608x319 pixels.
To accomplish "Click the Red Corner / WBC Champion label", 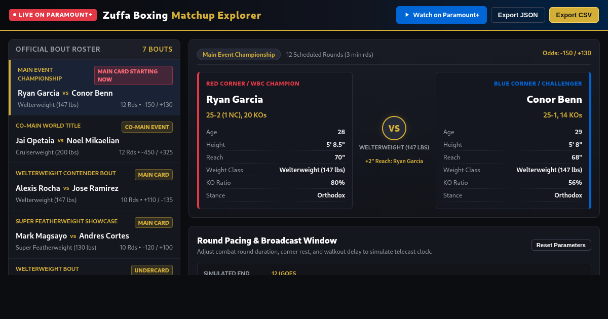I will coord(253,84).
